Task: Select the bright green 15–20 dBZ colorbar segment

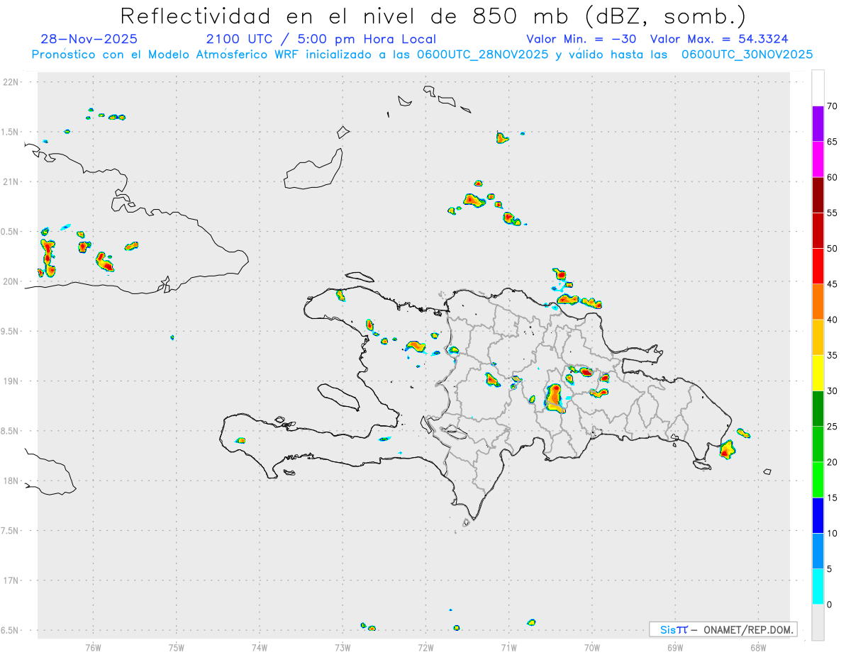Action: tap(818, 480)
